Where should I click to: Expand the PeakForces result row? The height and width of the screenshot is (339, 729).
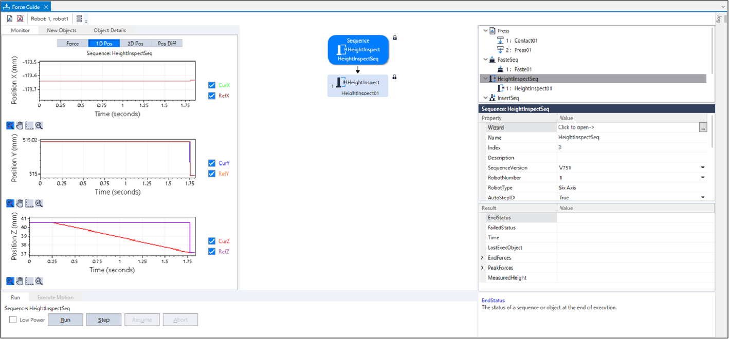point(482,268)
